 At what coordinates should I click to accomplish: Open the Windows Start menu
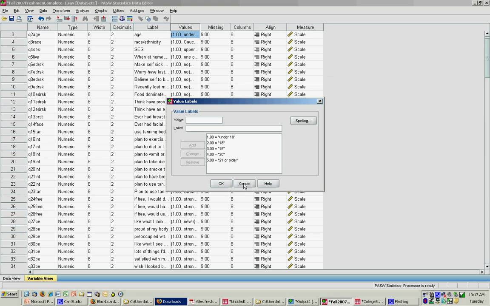coord(9,294)
